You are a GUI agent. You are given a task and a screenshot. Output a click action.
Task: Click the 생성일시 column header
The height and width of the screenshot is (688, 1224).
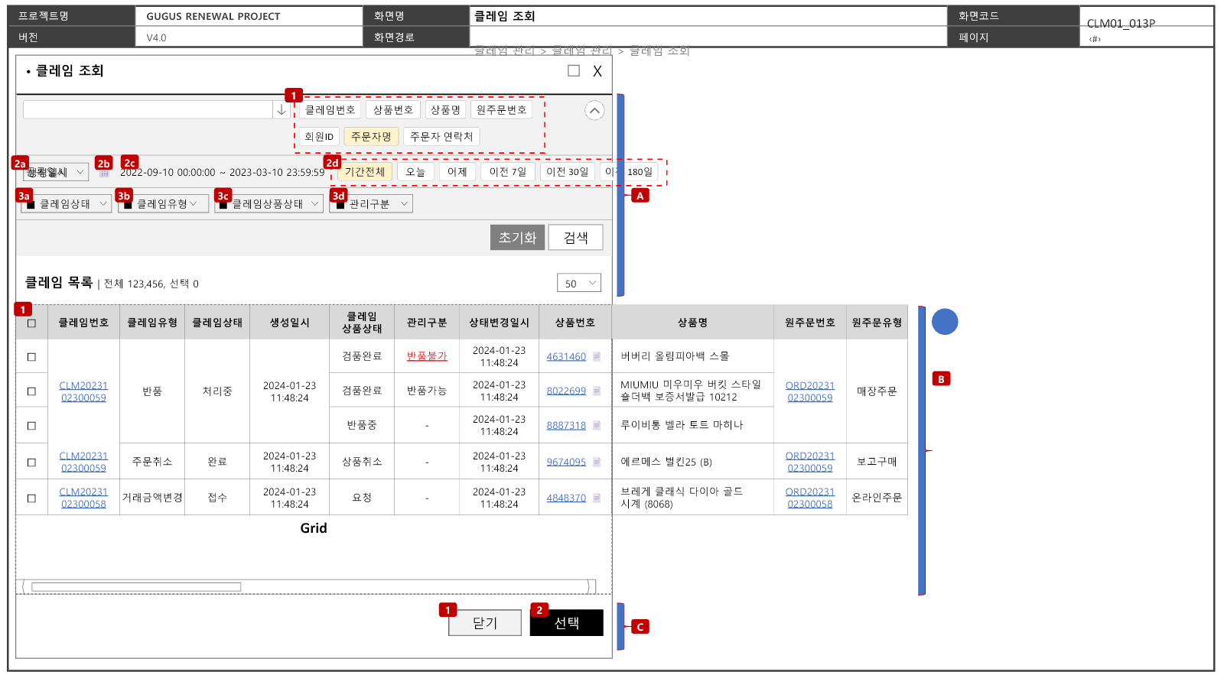click(289, 323)
